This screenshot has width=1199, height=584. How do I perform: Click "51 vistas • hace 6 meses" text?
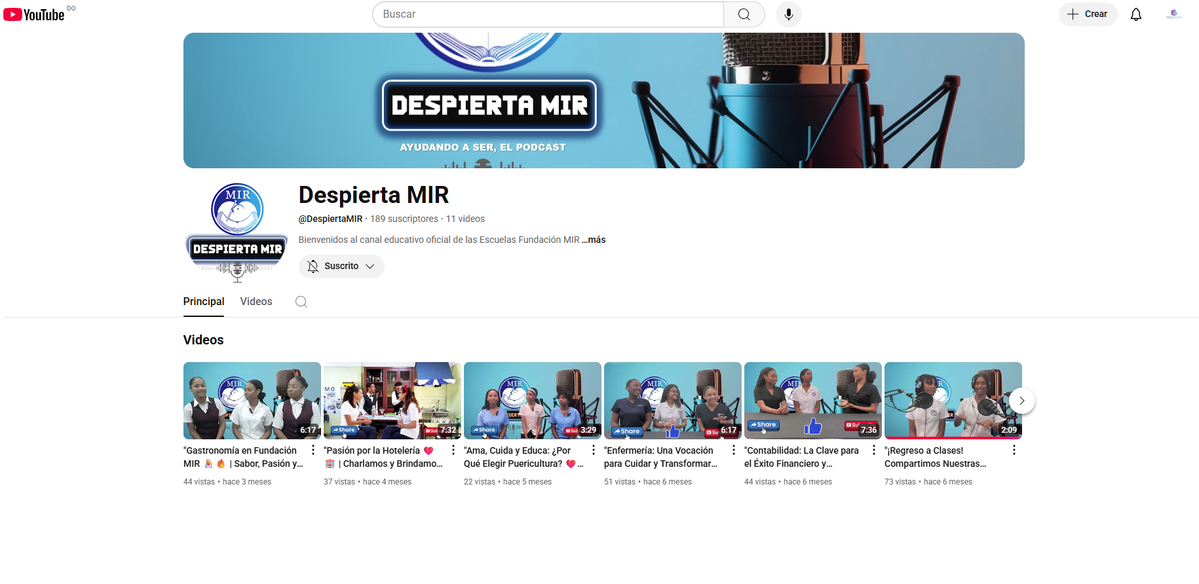tap(648, 482)
